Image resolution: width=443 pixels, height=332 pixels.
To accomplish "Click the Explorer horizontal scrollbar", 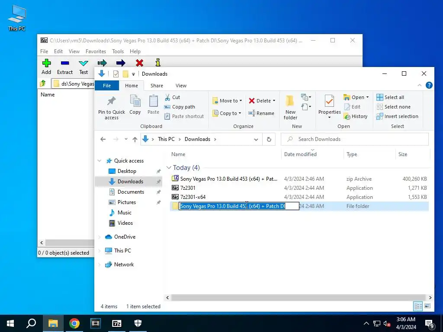I will click(298, 297).
